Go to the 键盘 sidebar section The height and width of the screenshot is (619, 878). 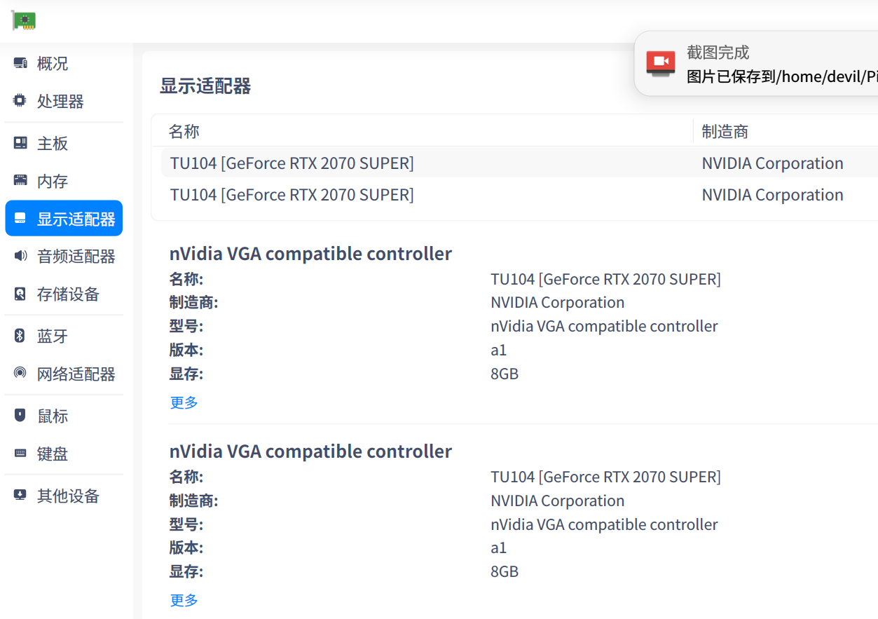[64, 454]
